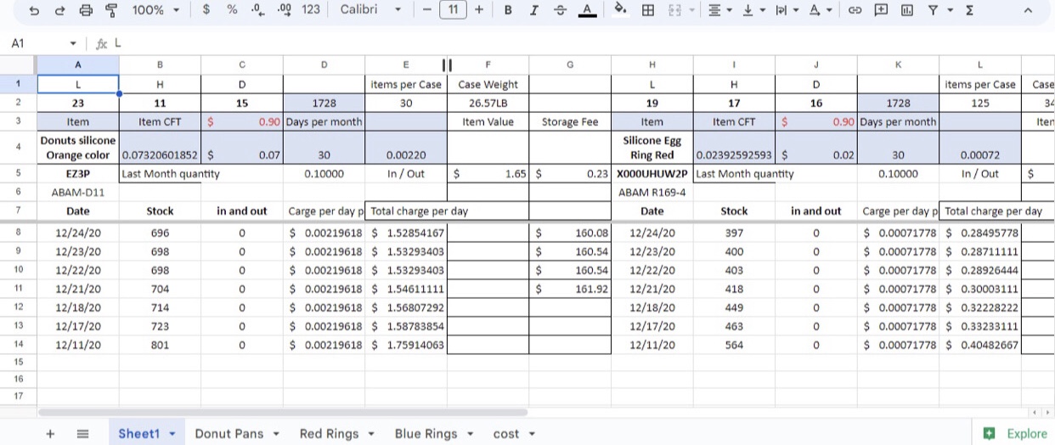Click the font size field showing 11
1055x445 pixels.
click(453, 10)
